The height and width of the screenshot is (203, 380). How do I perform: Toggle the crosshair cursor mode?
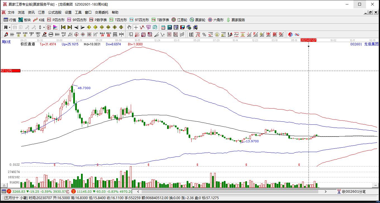point(136,27)
